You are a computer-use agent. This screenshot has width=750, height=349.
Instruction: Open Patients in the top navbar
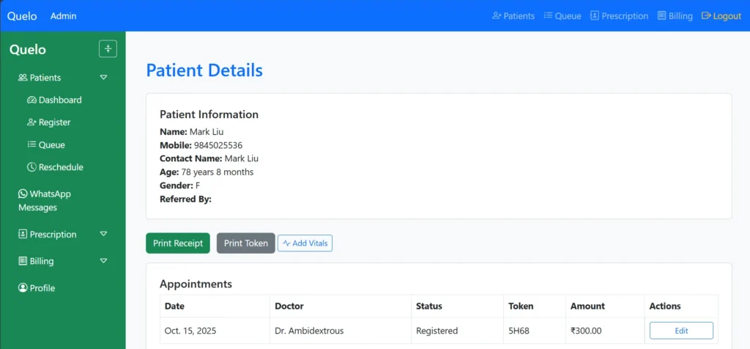[513, 16]
